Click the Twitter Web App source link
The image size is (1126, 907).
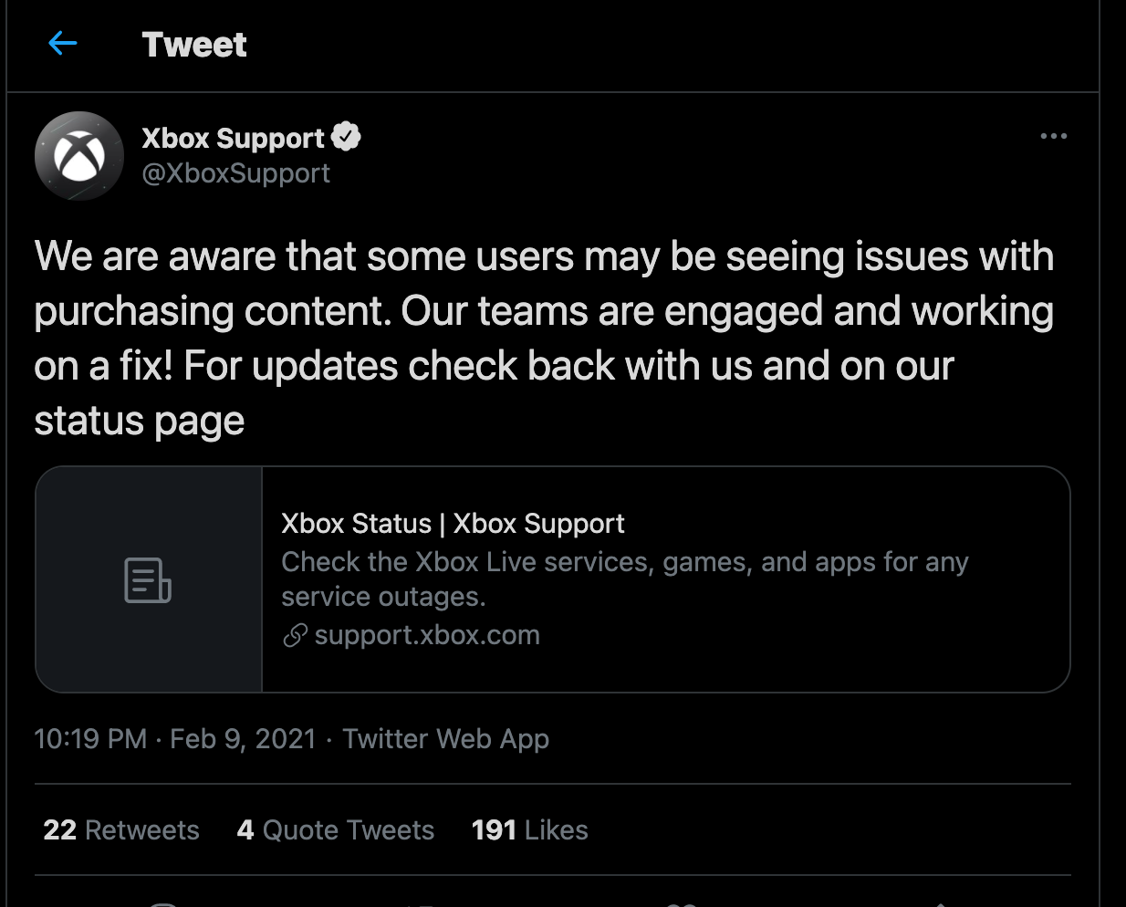click(x=445, y=739)
